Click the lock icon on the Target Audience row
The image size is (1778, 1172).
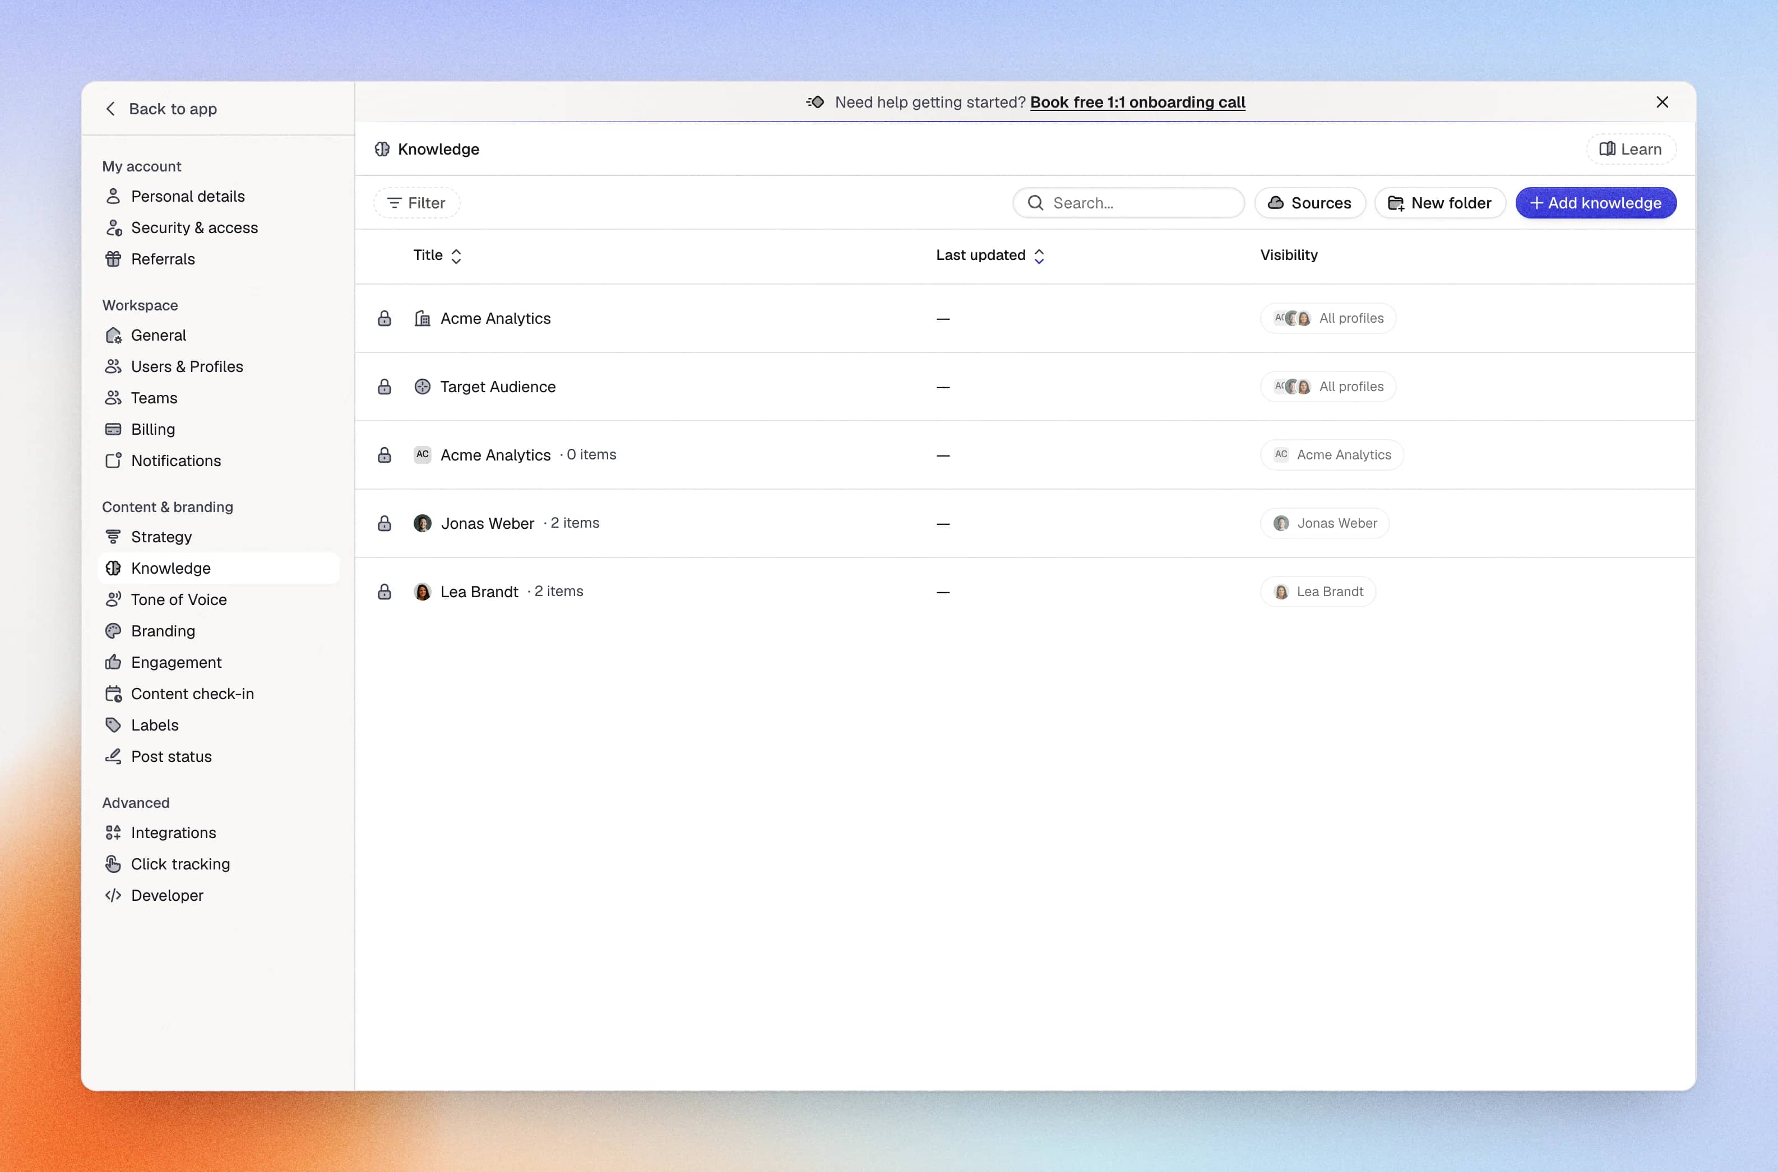(x=385, y=387)
